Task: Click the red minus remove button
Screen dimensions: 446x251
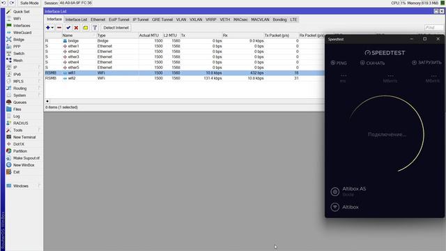Action: [x=59, y=28]
